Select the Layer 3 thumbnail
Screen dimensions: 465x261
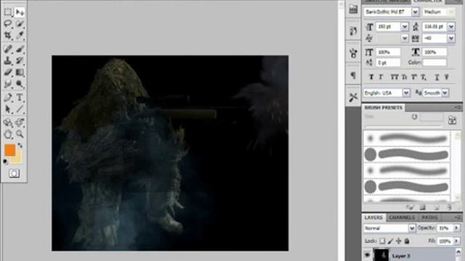(x=381, y=255)
